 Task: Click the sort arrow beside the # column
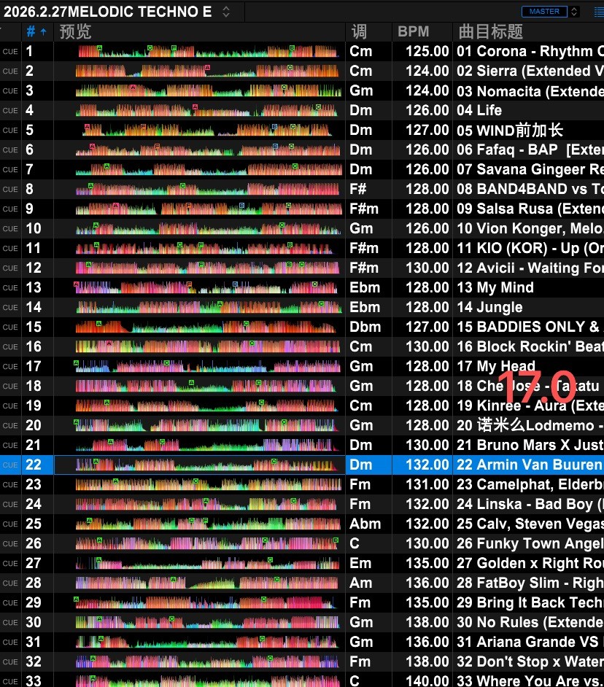click(x=44, y=32)
